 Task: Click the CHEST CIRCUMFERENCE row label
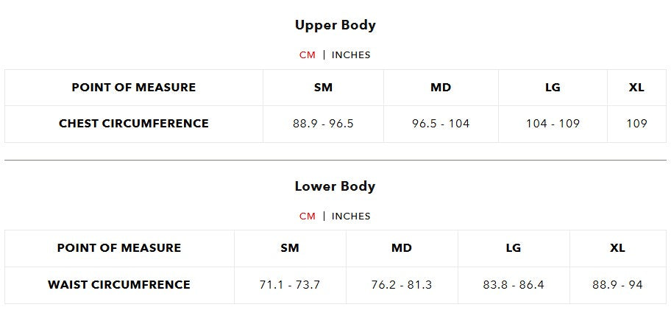[x=133, y=123]
